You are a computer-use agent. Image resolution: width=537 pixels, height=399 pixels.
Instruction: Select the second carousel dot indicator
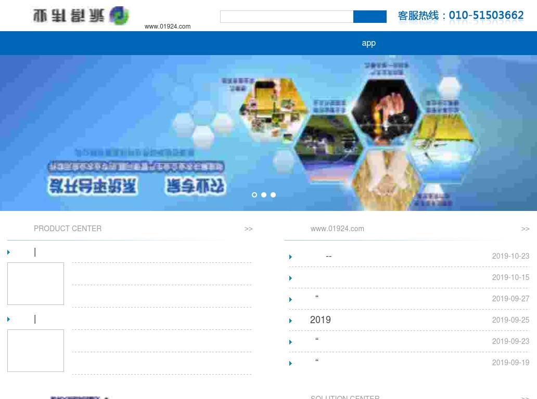point(264,195)
